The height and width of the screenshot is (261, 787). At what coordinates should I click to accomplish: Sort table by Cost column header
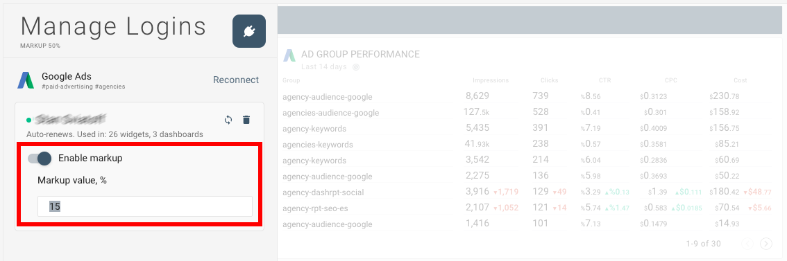click(x=740, y=80)
